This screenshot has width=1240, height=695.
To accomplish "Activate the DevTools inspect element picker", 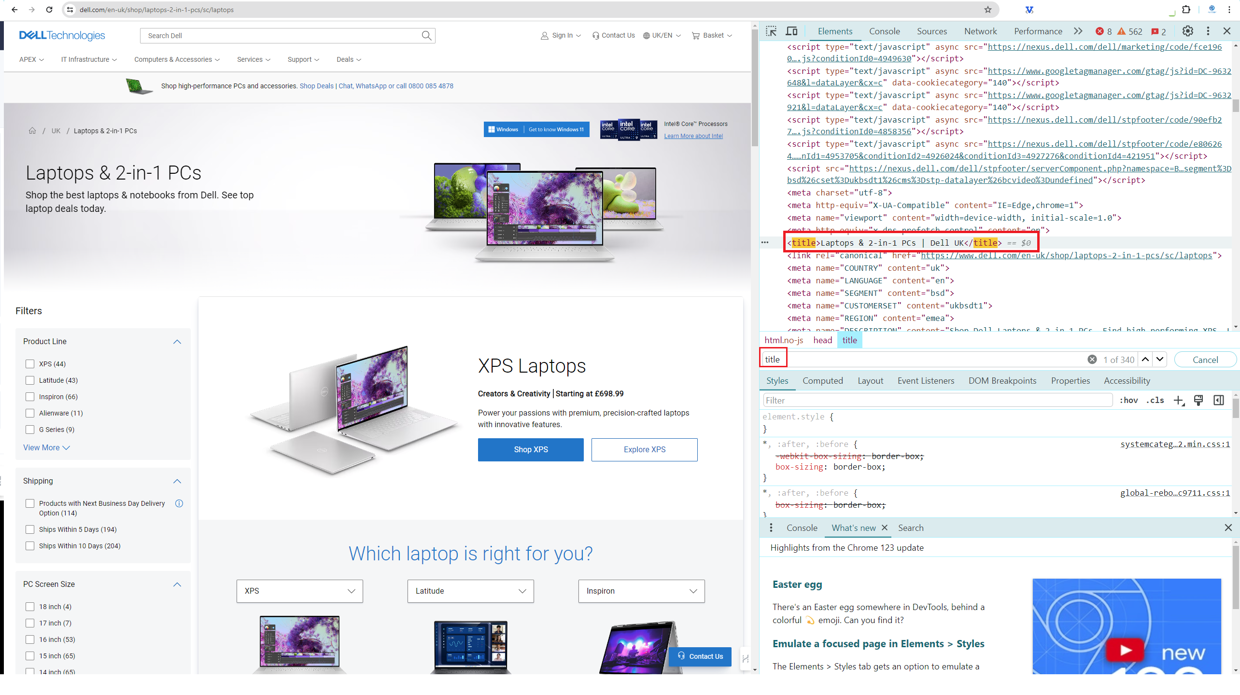I will 771,31.
